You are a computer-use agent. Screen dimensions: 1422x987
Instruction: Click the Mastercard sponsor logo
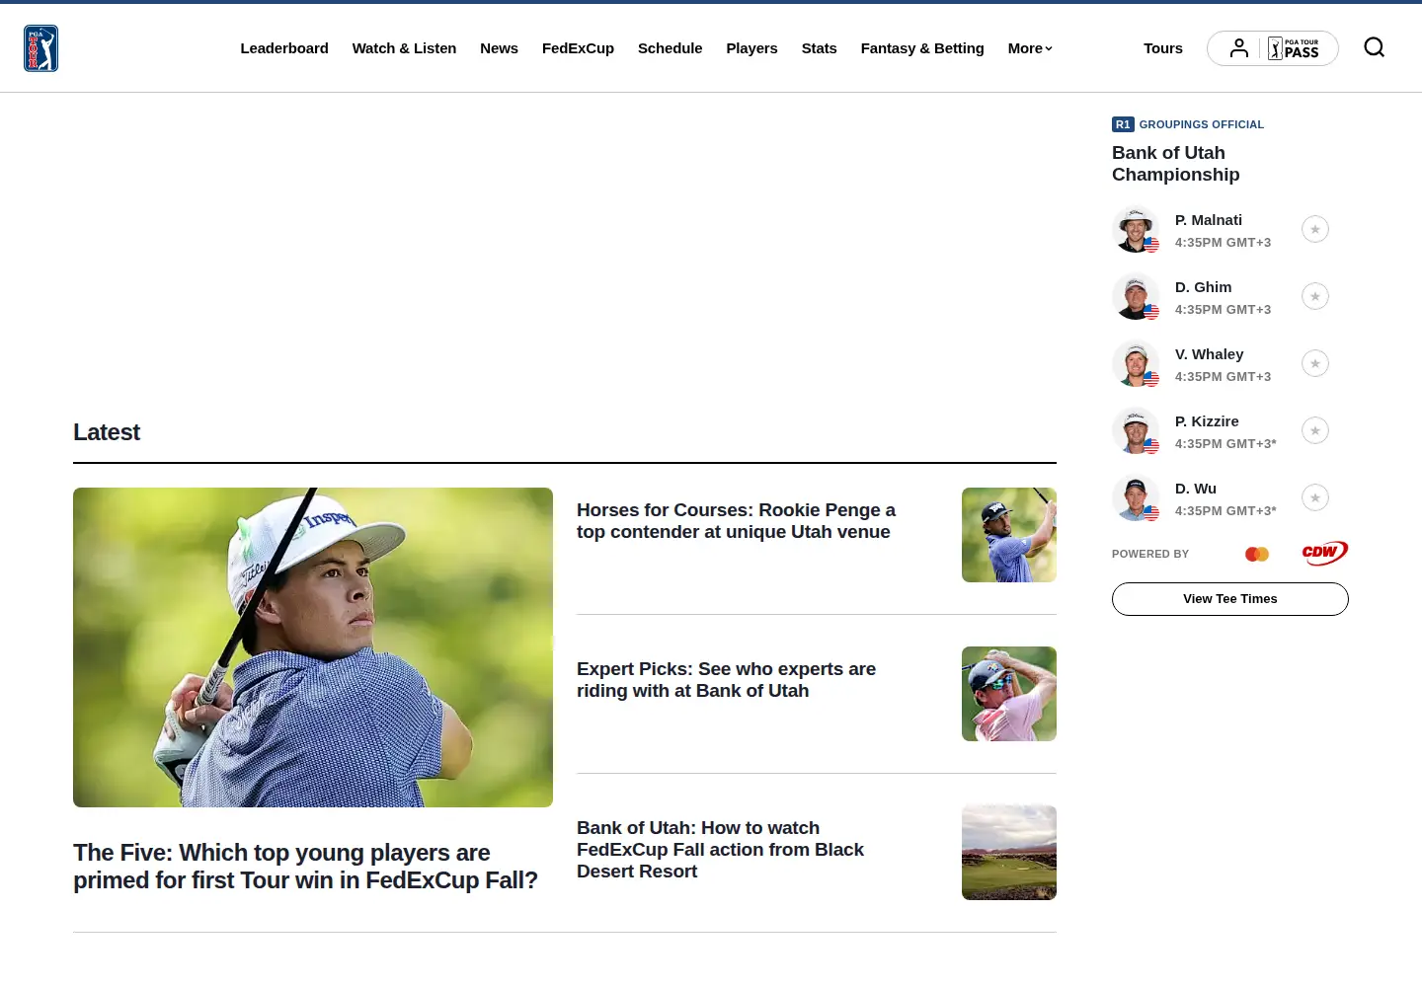pos(1257,554)
